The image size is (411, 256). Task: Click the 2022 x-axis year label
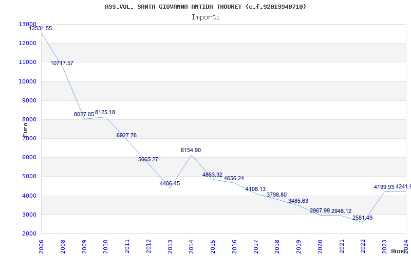(x=363, y=247)
